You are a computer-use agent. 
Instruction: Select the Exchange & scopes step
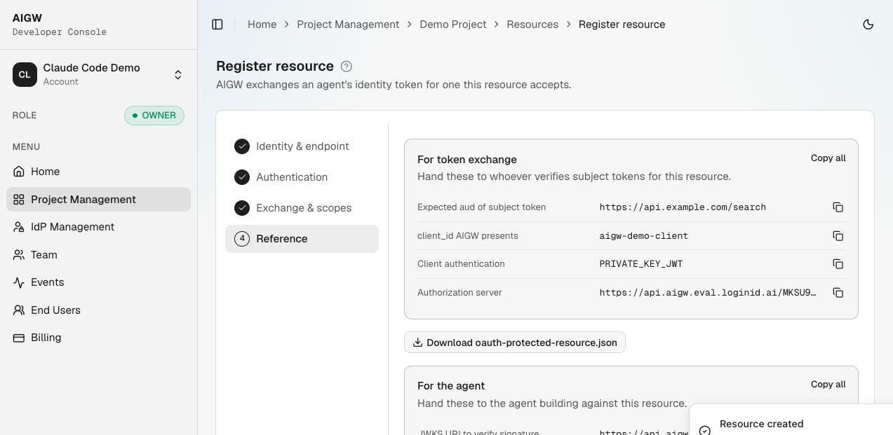302,208
